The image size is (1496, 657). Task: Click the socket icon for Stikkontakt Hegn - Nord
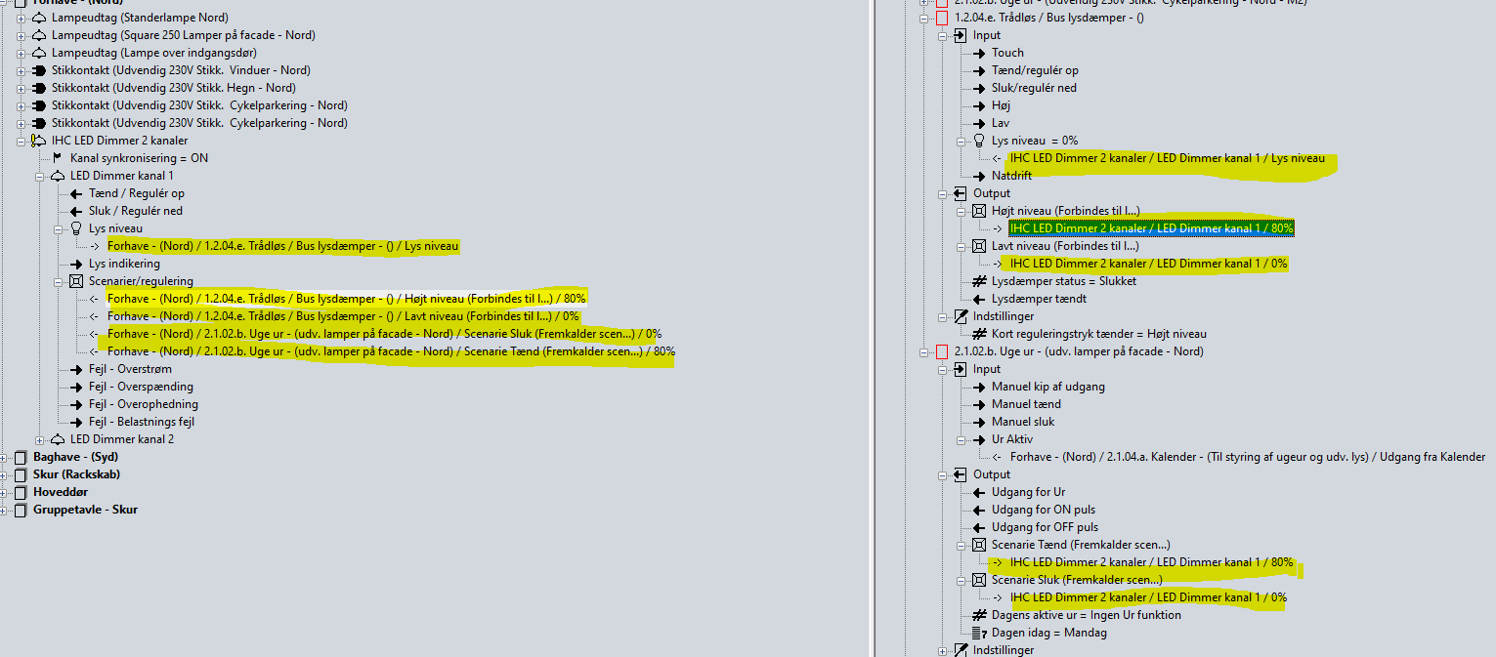click(x=39, y=88)
